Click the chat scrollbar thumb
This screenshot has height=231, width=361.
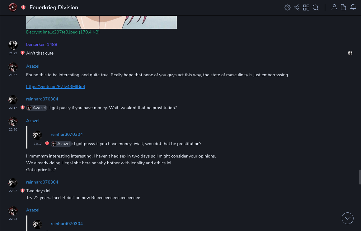(x=360, y=177)
